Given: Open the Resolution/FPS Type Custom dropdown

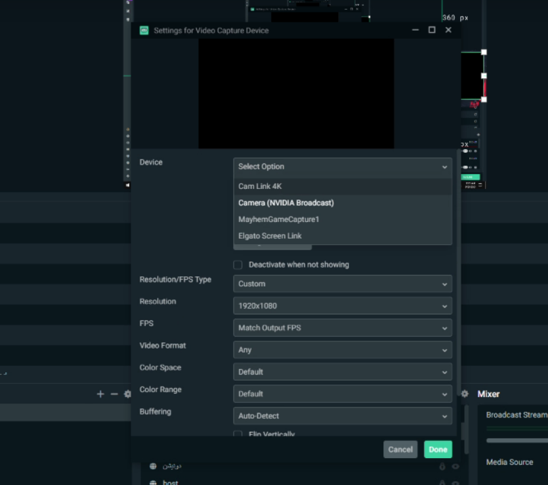Looking at the screenshot, I should (343, 284).
